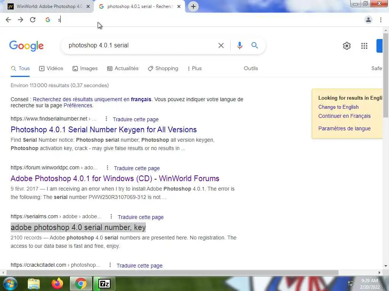The width and height of the screenshot is (389, 291).
Task: Open Photoshop 4.0.1 Serial Number Keygen result
Action: click(104, 130)
